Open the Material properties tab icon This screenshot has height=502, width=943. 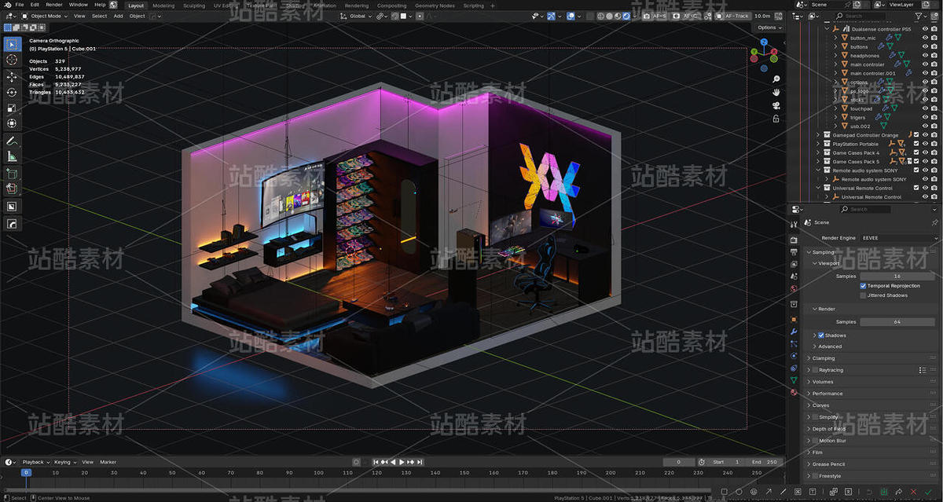(794, 392)
